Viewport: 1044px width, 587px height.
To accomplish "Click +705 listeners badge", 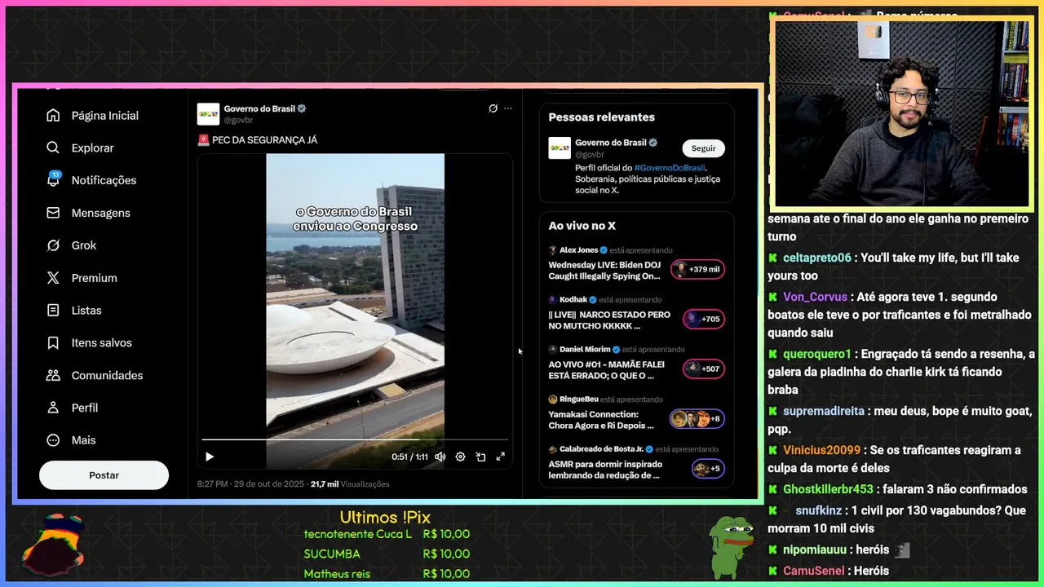I will point(703,319).
